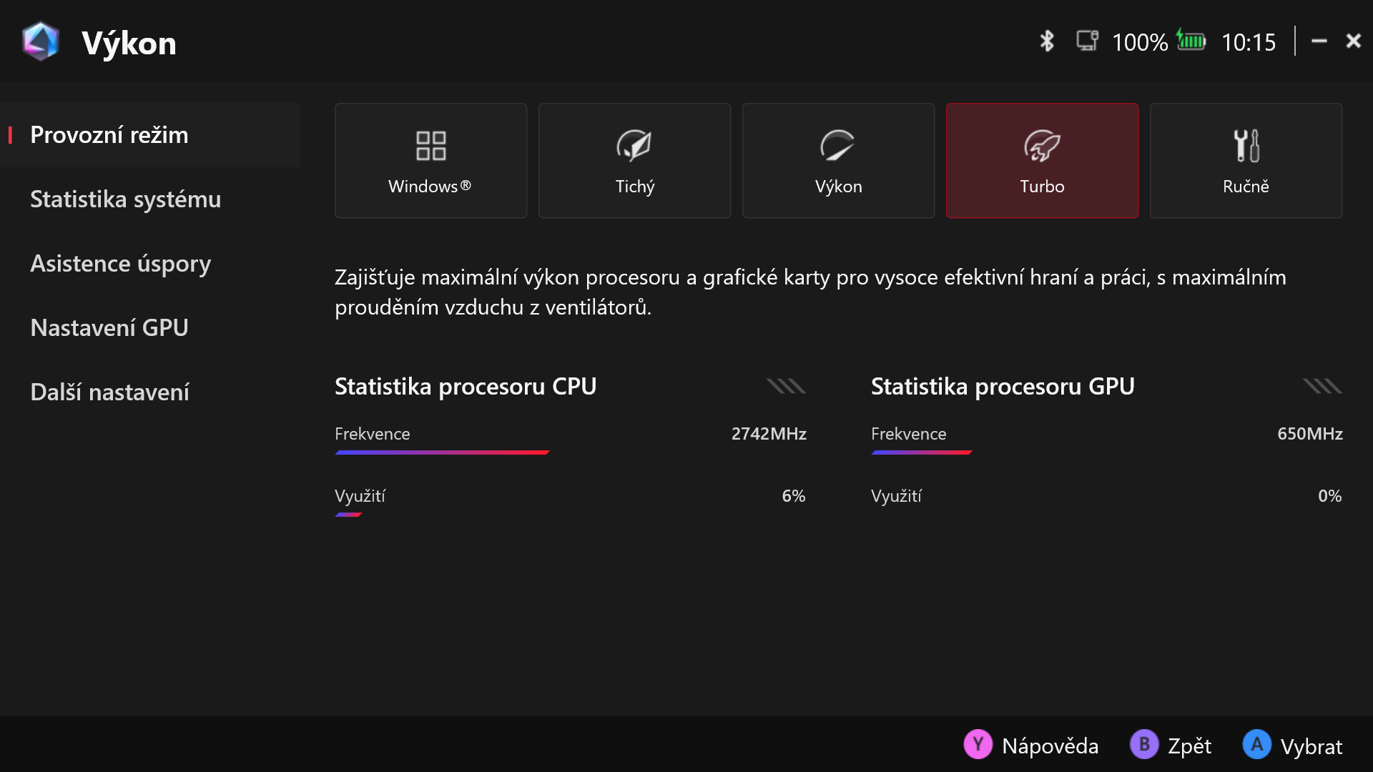Click the Bluetooth status icon
This screenshot has height=772, width=1373.
(1047, 41)
